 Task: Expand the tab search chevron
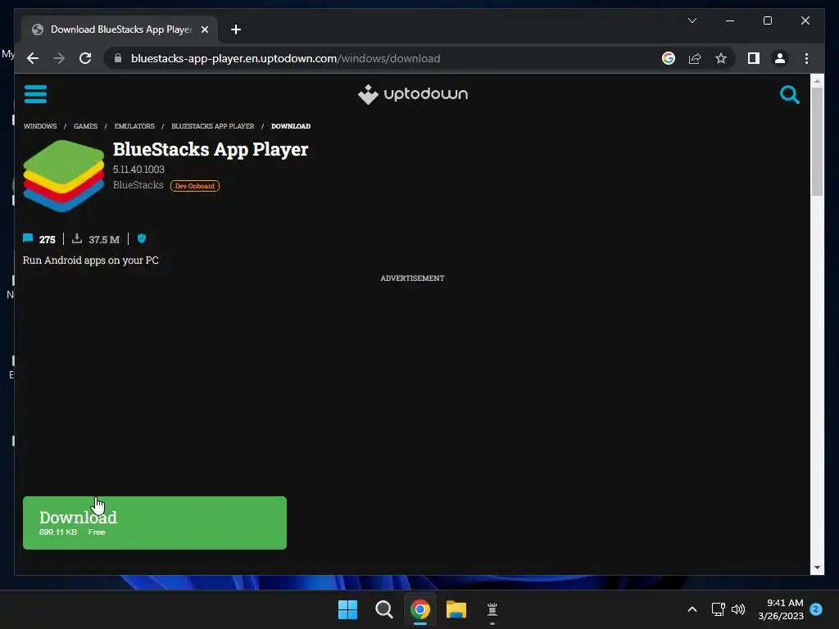692,20
